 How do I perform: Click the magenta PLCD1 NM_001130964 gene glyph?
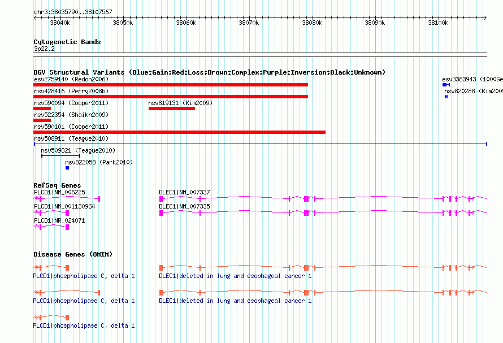coord(51,213)
